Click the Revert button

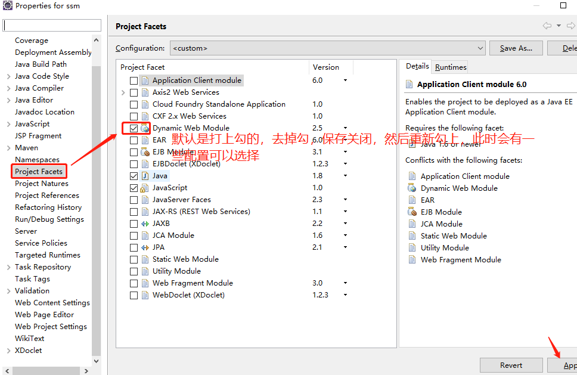(x=511, y=365)
